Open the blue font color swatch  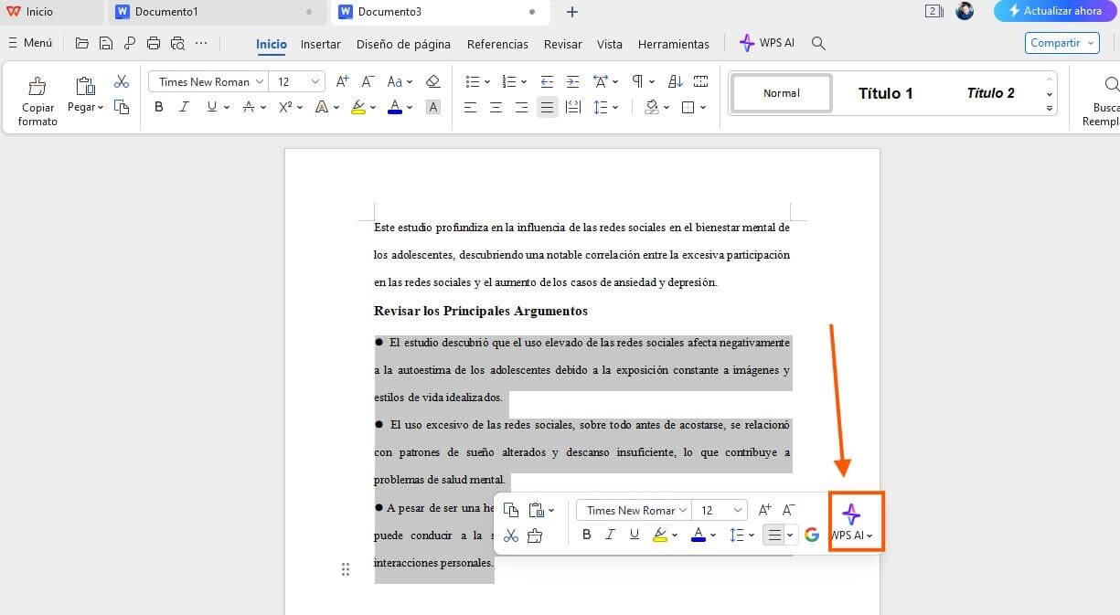point(395,107)
